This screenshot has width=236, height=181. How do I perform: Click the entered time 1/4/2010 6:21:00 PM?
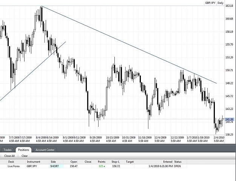click(x=160, y=166)
